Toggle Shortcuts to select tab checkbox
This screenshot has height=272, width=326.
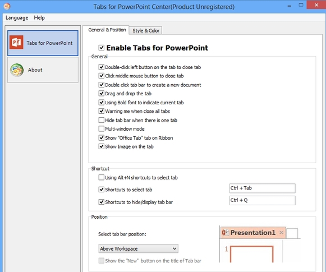[101, 190]
